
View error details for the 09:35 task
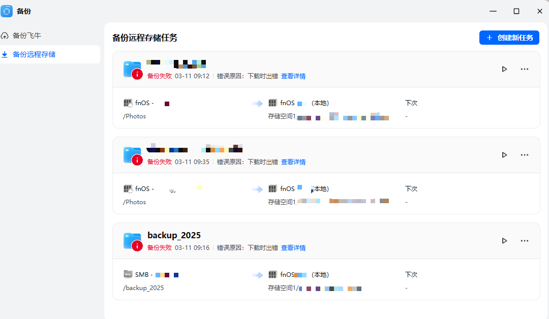click(x=293, y=162)
